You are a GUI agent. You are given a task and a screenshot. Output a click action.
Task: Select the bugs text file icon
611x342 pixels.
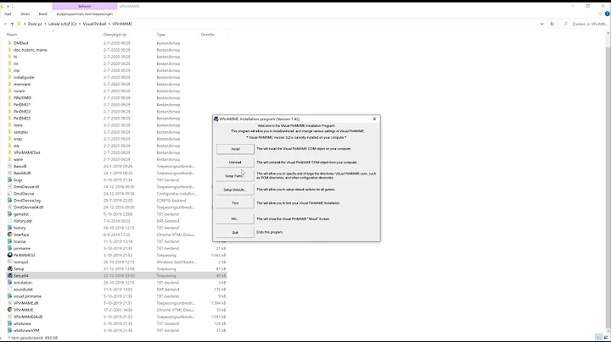pyautogui.click(x=9, y=180)
